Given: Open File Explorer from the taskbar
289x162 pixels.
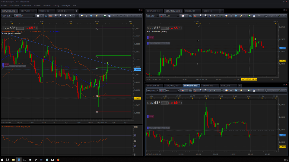Looking at the screenshot, I should click(13, 160).
